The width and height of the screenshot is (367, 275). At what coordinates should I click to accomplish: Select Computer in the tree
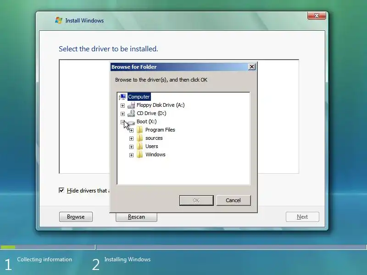pos(139,97)
